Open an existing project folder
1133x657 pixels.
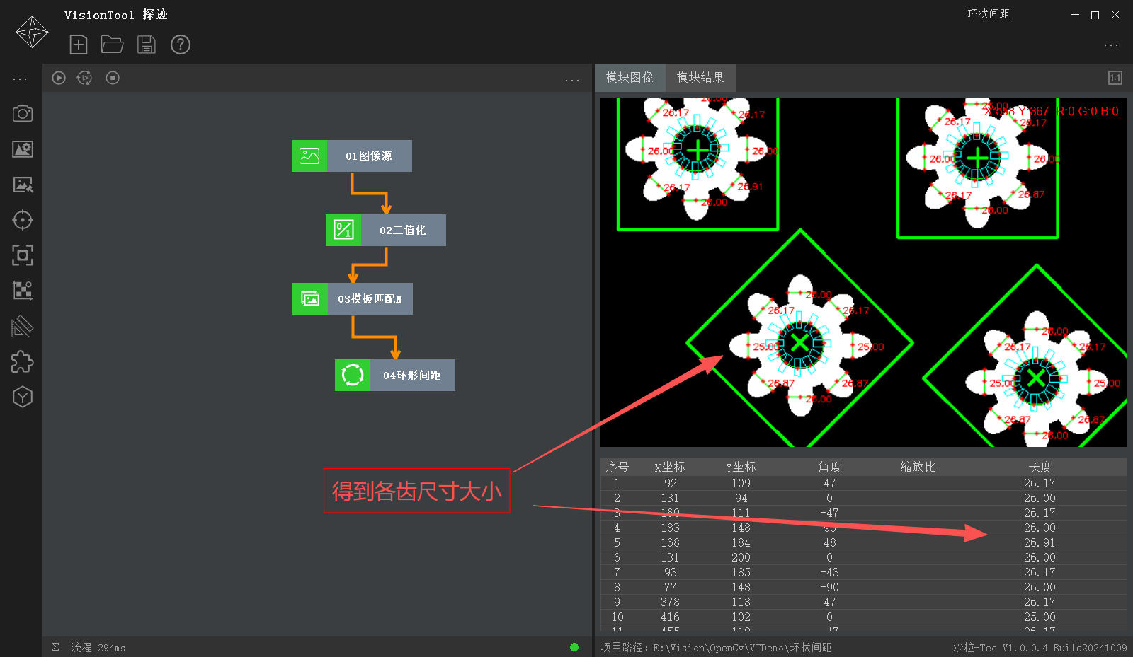(112, 45)
